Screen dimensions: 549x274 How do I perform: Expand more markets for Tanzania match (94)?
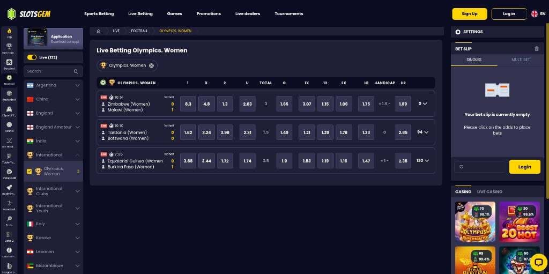point(422,132)
